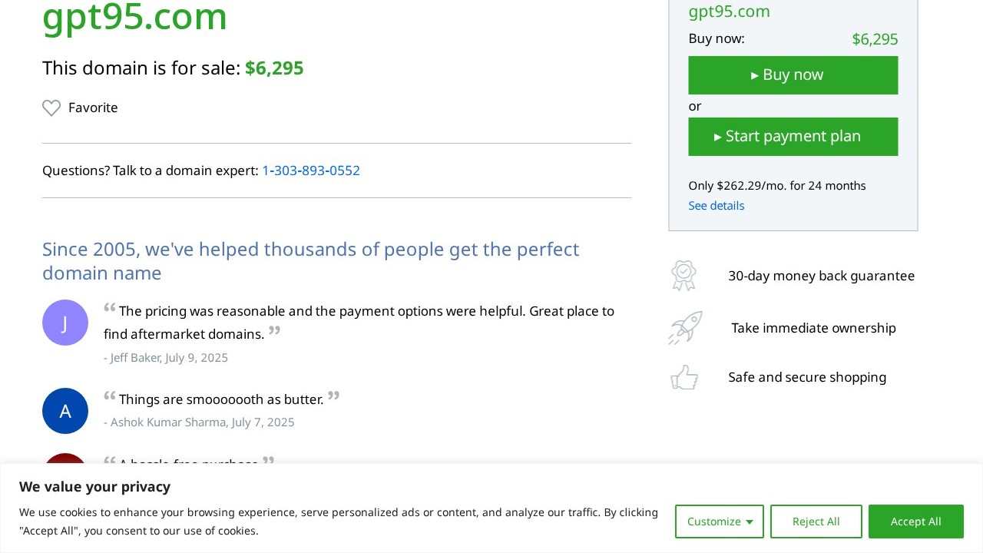
Task: Click the large gpt95.com heading
Action: coord(135,17)
